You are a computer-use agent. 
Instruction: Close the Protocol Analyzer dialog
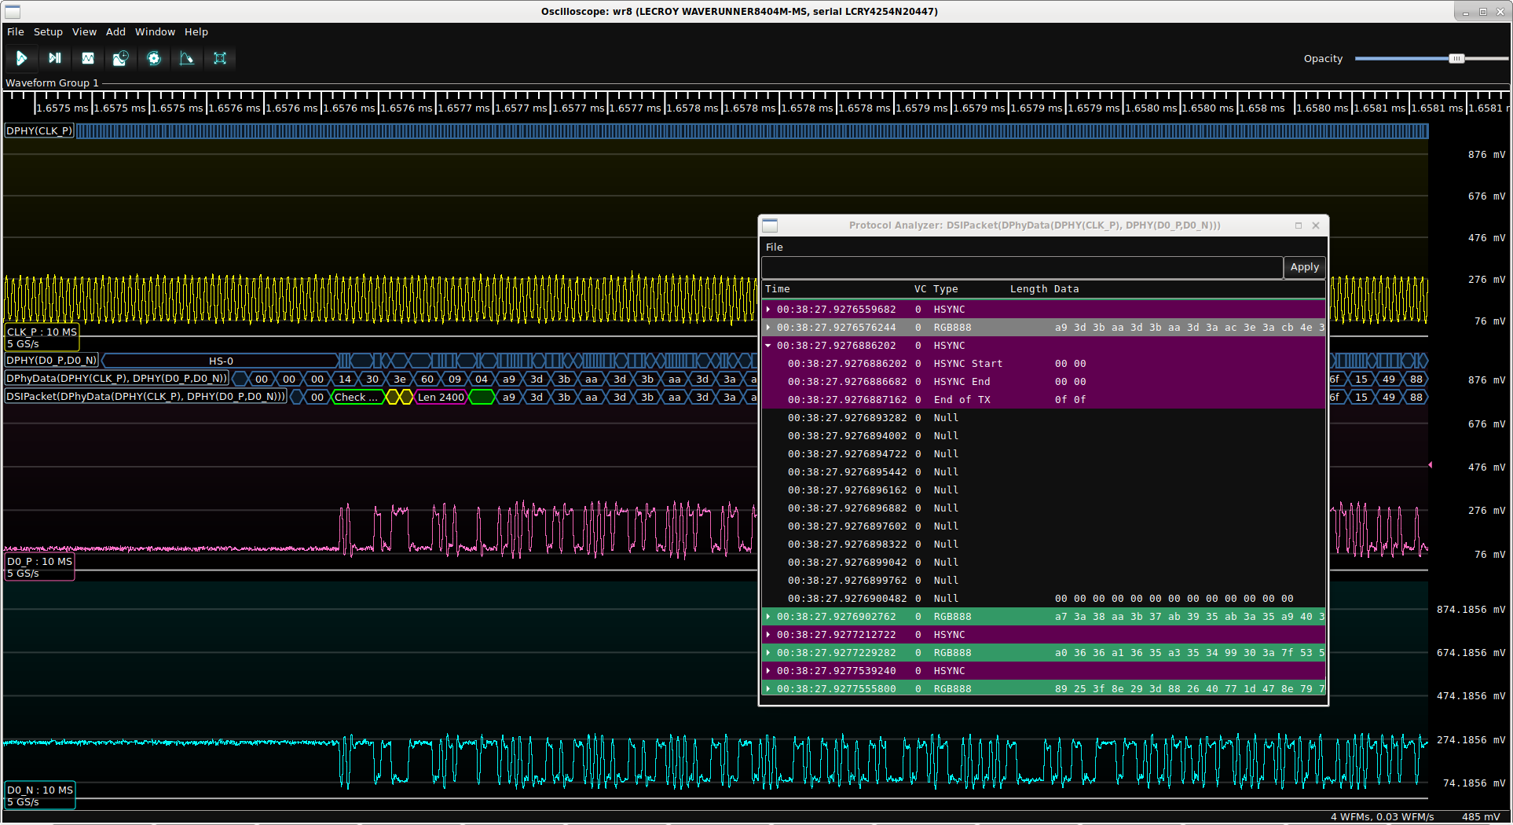[x=1316, y=225]
